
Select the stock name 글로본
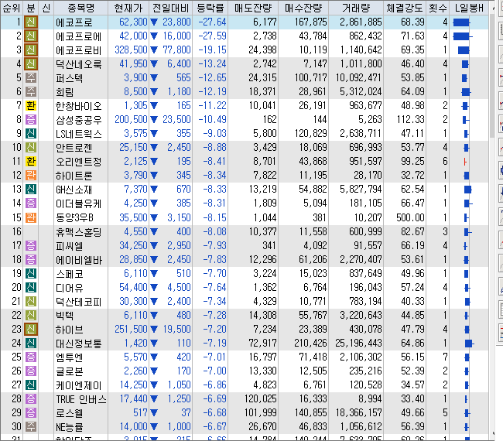coord(70,371)
